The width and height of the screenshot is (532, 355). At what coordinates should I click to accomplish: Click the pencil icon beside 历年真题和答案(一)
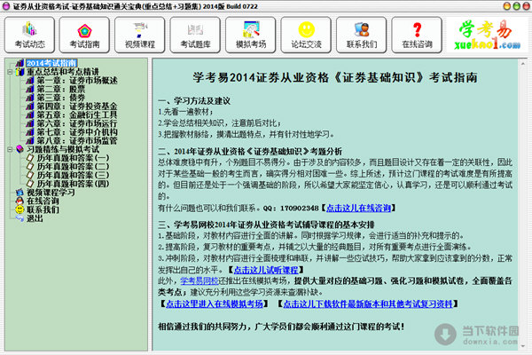30,158
